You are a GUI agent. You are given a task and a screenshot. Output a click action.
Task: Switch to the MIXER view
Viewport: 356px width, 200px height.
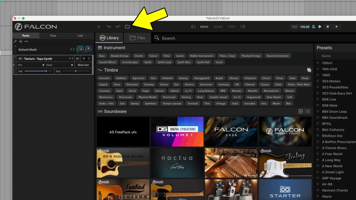pyautogui.click(x=218, y=27)
